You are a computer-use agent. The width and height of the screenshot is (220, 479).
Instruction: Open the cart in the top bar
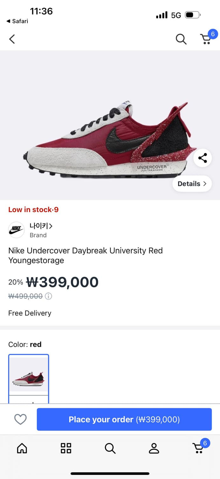[206, 39]
